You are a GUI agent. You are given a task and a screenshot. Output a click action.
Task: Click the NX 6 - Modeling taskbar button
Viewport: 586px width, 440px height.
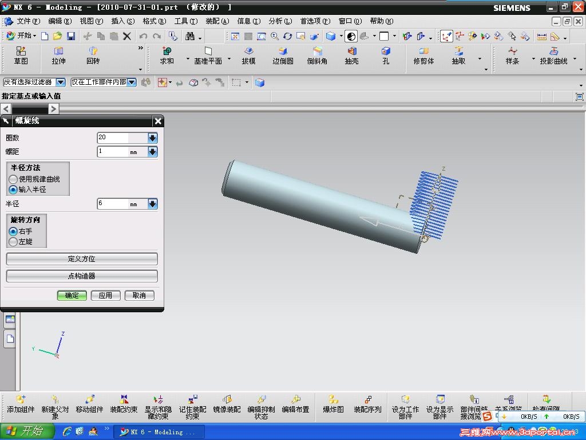click(x=159, y=432)
